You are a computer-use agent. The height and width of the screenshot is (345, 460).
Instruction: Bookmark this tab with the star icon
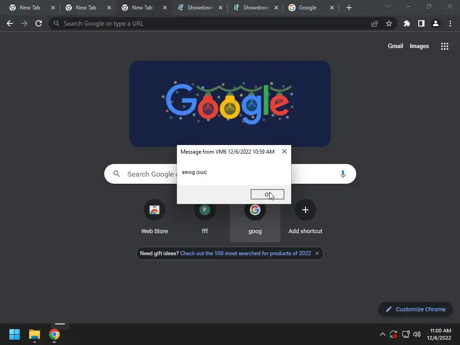pyautogui.click(x=389, y=23)
